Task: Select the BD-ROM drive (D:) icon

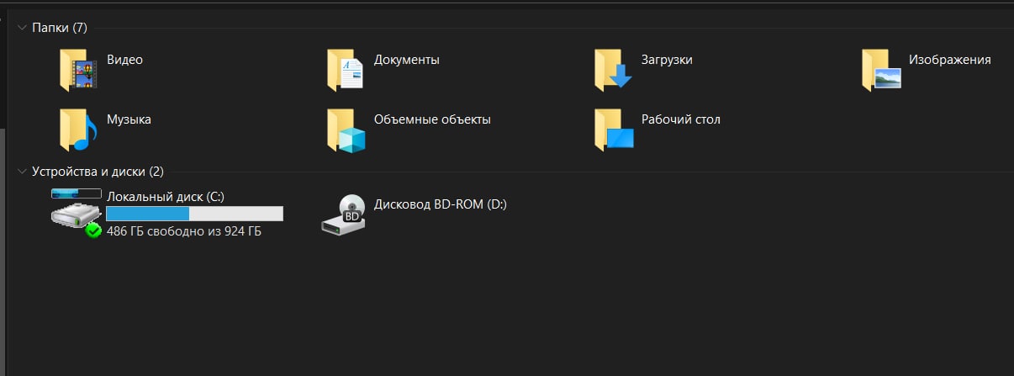Action: pos(345,215)
